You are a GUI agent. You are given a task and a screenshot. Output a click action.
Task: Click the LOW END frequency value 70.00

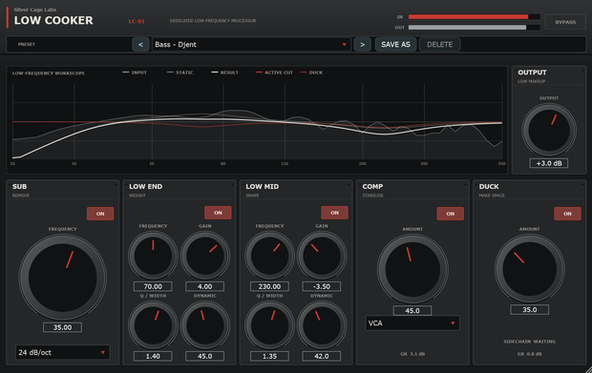pyautogui.click(x=153, y=286)
